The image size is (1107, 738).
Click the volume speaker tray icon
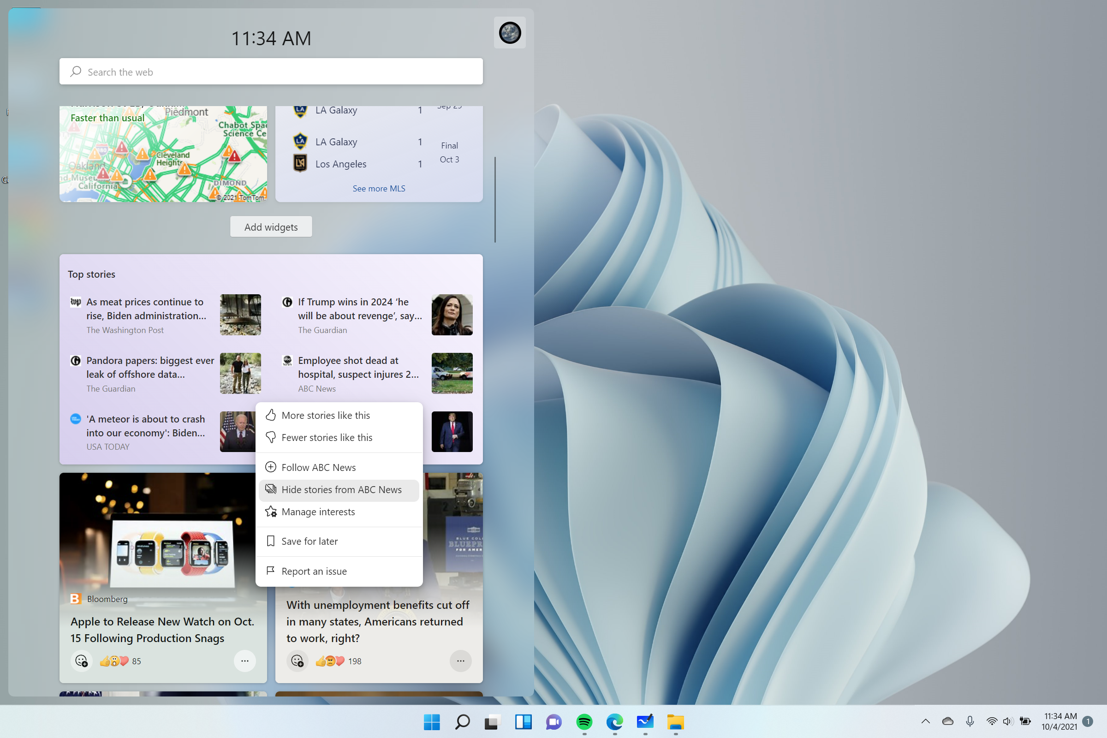point(1008,721)
